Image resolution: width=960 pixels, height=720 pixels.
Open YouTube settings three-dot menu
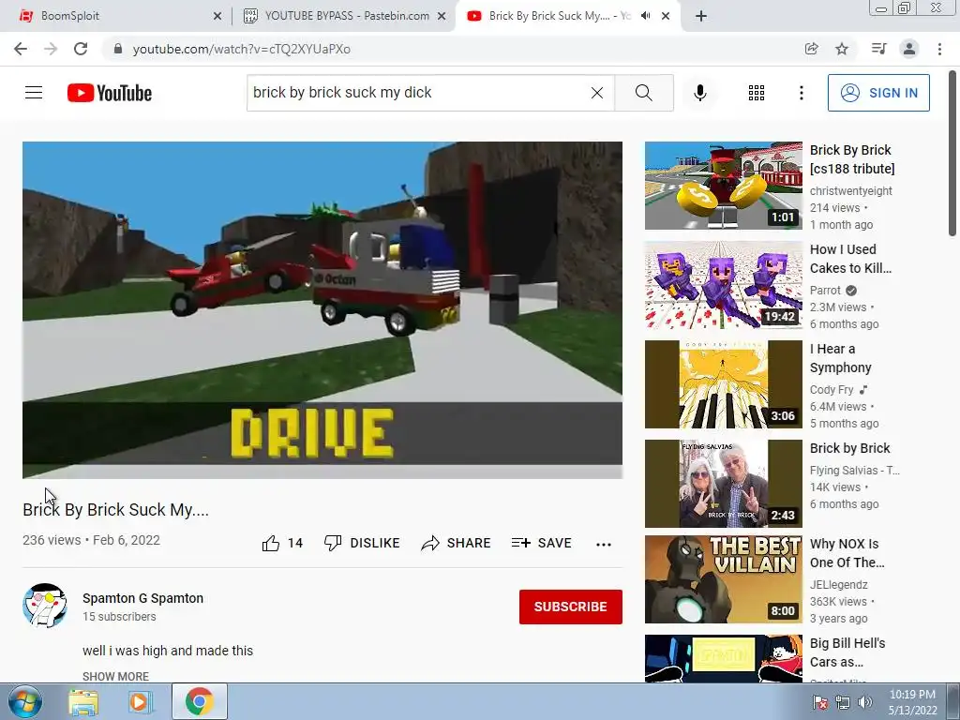[x=801, y=93]
